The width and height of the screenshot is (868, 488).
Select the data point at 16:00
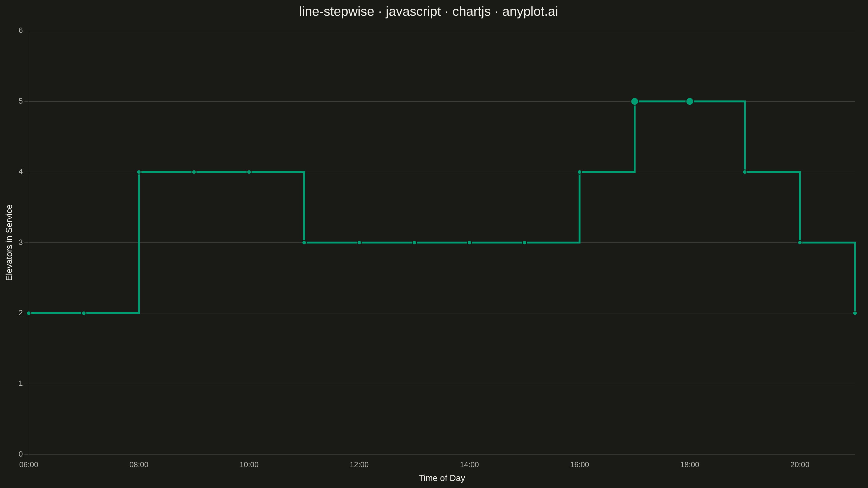tap(580, 172)
